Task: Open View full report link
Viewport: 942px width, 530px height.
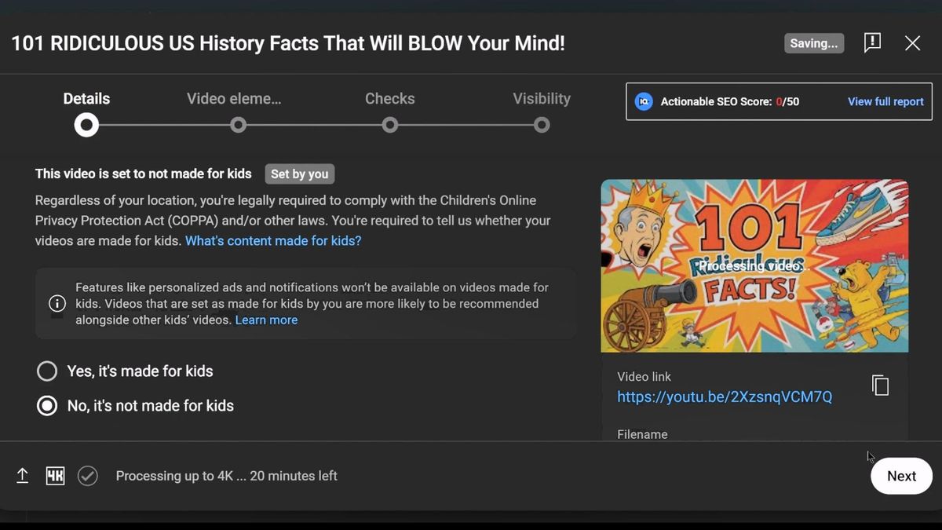Action: (x=885, y=101)
